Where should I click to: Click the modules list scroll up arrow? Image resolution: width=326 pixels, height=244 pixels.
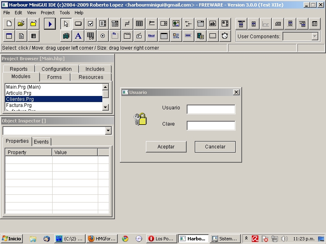(106, 87)
